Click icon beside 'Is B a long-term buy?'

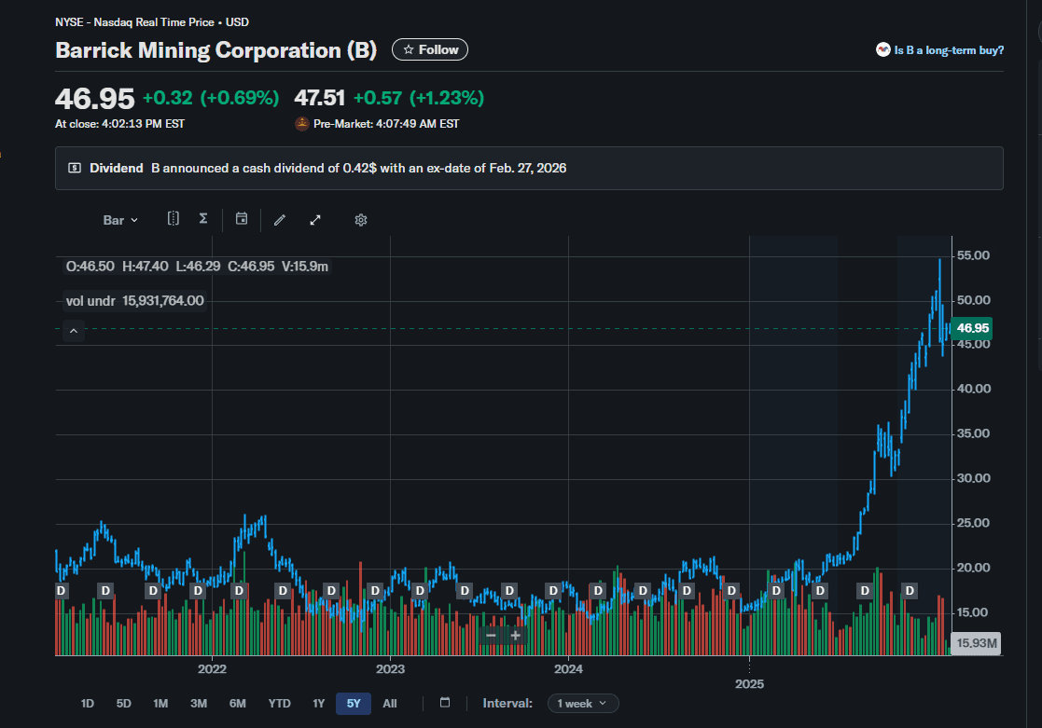(x=883, y=49)
